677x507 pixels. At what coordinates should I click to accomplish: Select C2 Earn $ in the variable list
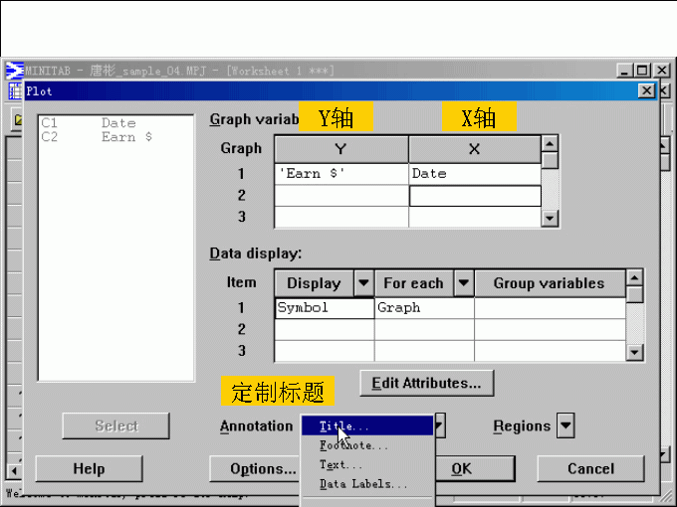(x=97, y=137)
